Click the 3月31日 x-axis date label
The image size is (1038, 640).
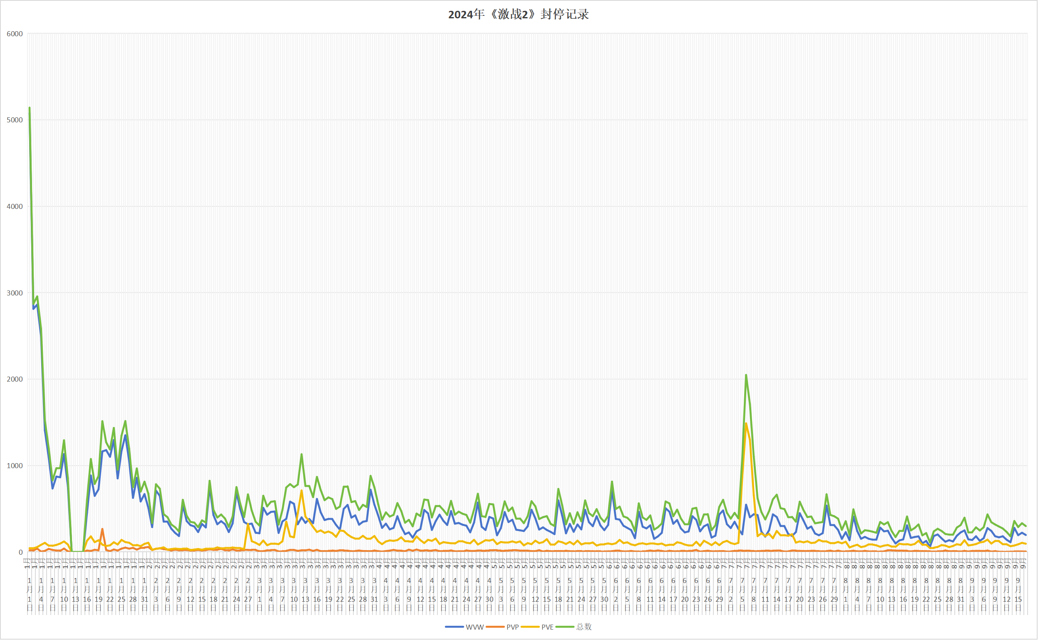coord(374,595)
